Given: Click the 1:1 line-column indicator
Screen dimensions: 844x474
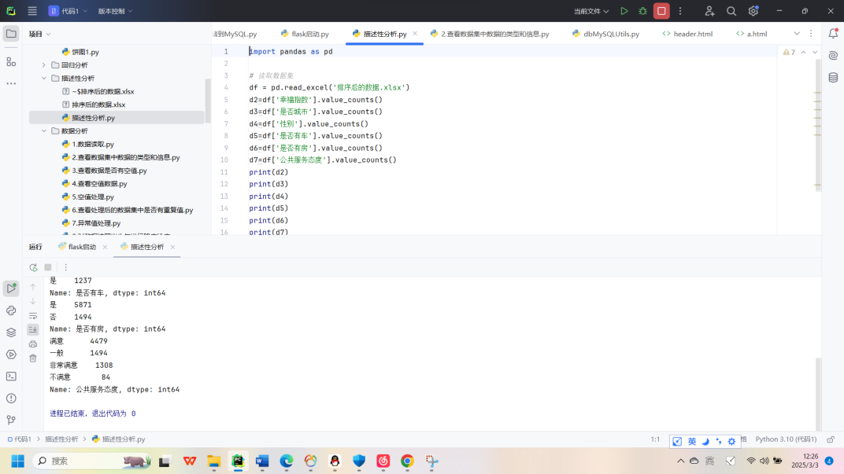Looking at the screenshot, I should click(x=655, y=439).
